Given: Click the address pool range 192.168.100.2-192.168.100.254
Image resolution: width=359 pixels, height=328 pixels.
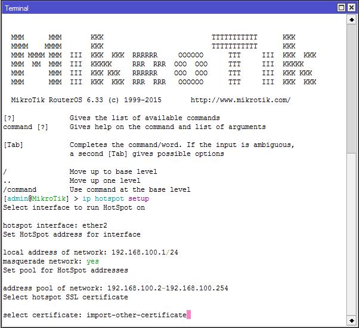Looking at the screenshot, I should (x=168, y=288).
